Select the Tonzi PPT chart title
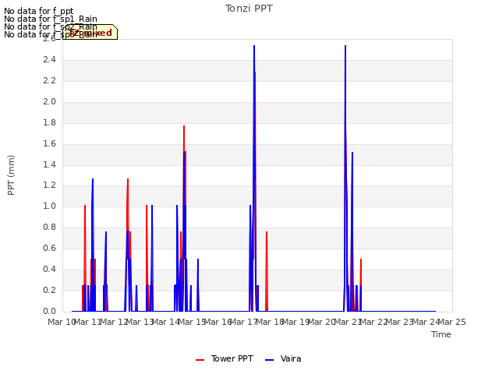This screenshot has width=499, height=374. click(x=249, y=9)
